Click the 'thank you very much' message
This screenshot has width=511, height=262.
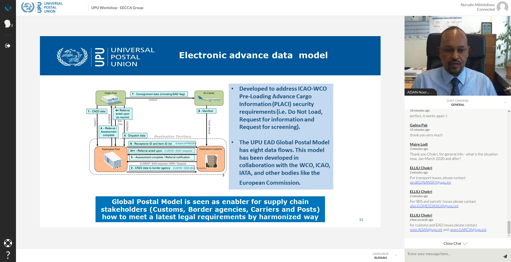click(426, 135)
